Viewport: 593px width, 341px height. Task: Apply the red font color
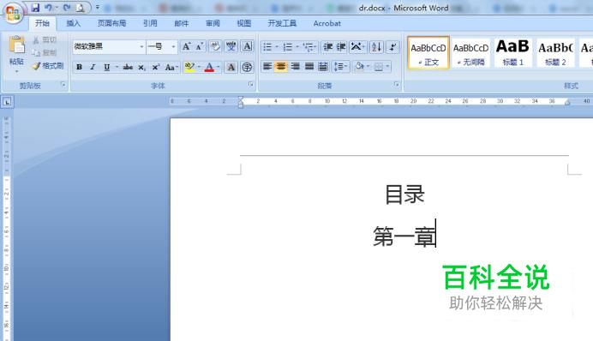[x=209, y=68]
